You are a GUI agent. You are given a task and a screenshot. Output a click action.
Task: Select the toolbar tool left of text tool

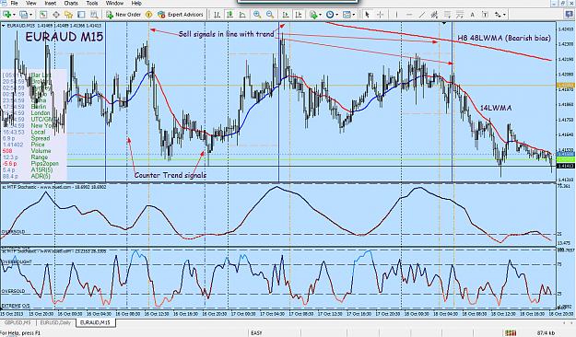460,15
